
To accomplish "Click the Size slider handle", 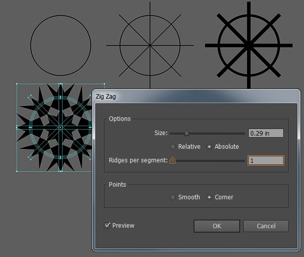I will point(186,134).
